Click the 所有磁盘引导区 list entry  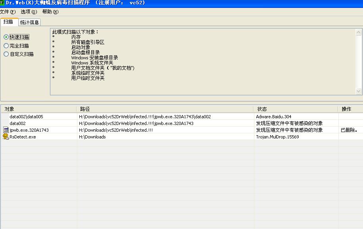[88, 42]
